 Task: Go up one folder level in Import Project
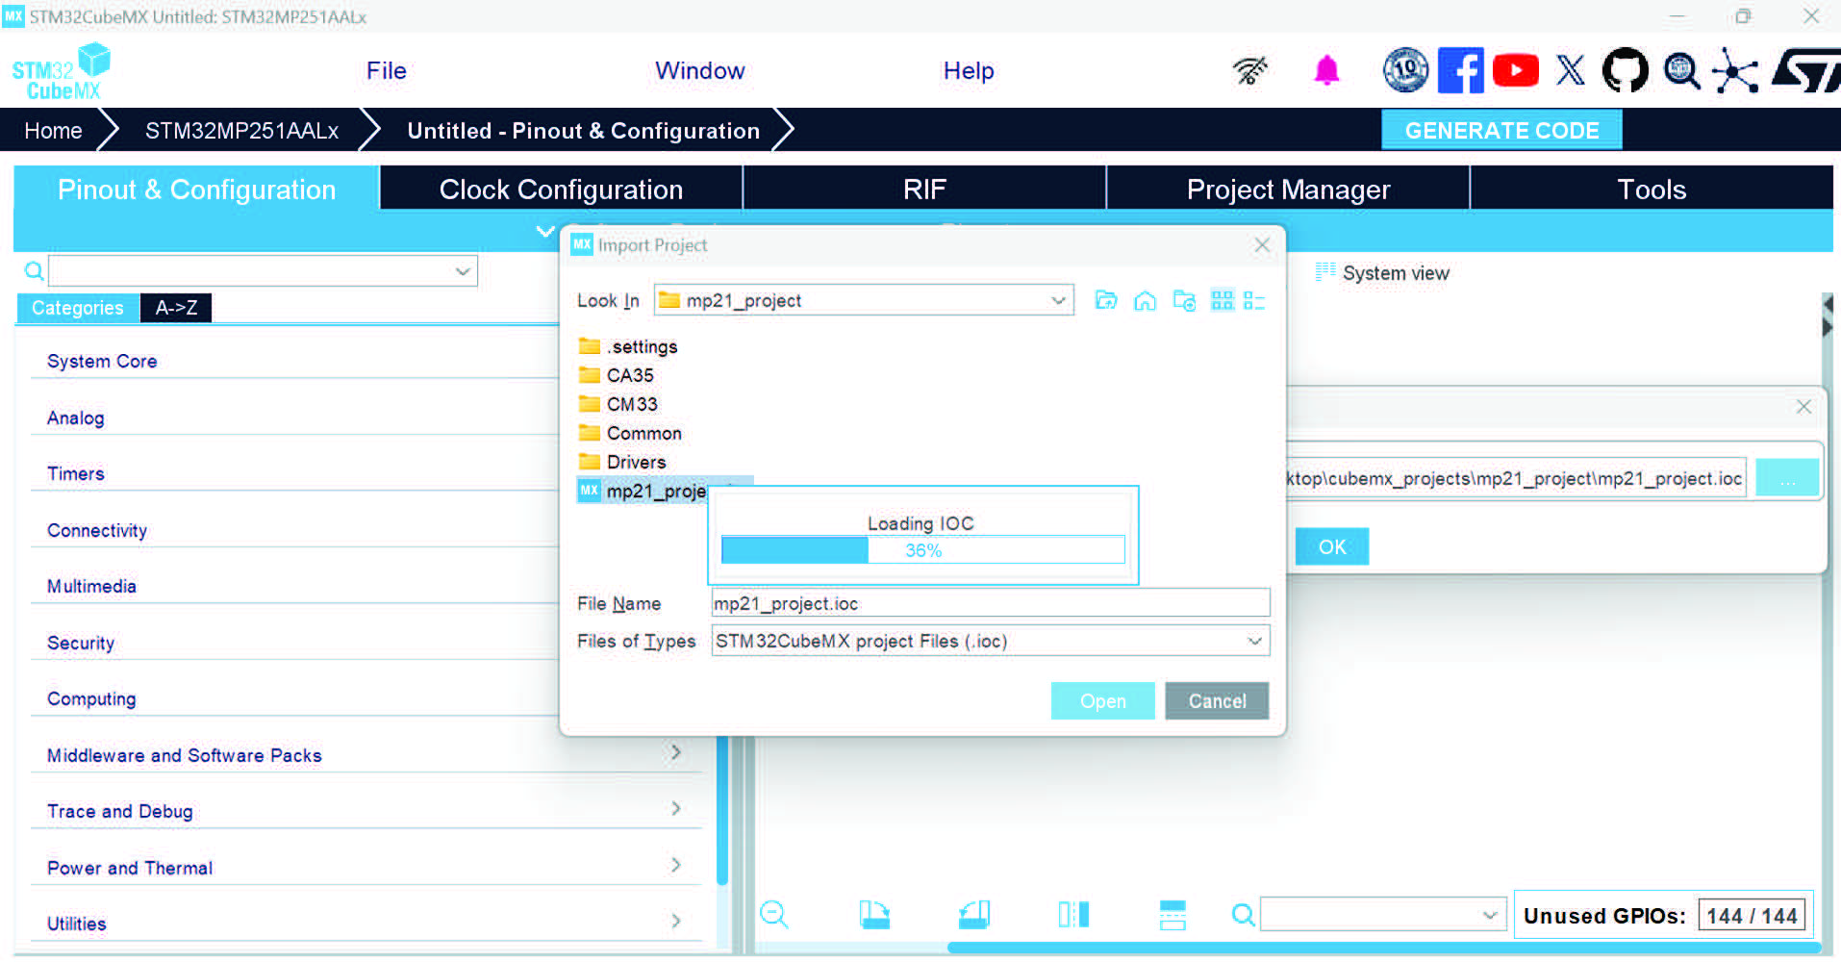click(1106, 301)
